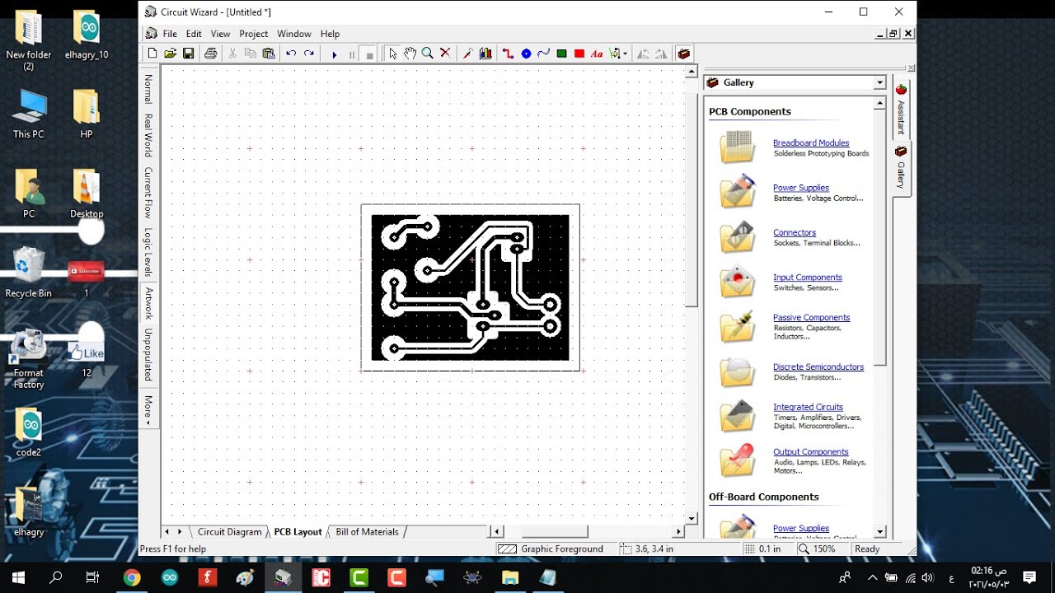Open the Project menu

(254, 34)
